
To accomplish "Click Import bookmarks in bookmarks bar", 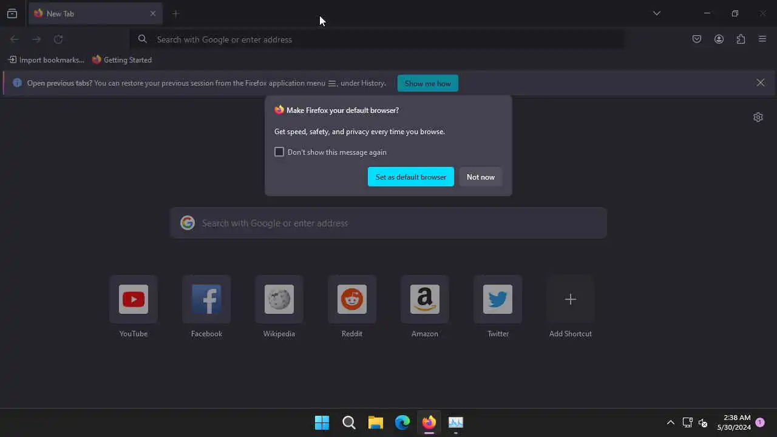I will [46, 60].
